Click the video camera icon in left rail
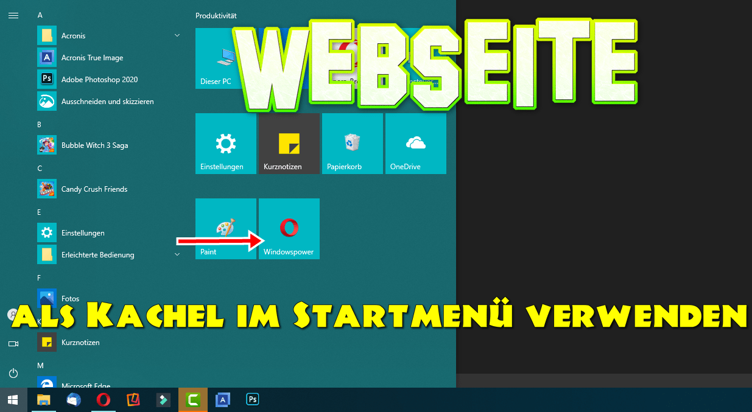Screen dimensions: 752x412 click(13, 344)
